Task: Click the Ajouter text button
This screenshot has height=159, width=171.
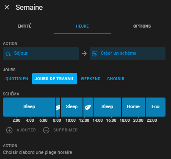Action: click(26, 130)
